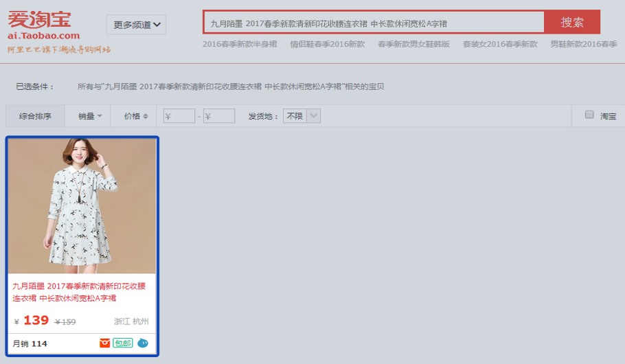The image size is (625, 364).
Task: Click the red envelope coupon icon
Action: click(104, 343)
